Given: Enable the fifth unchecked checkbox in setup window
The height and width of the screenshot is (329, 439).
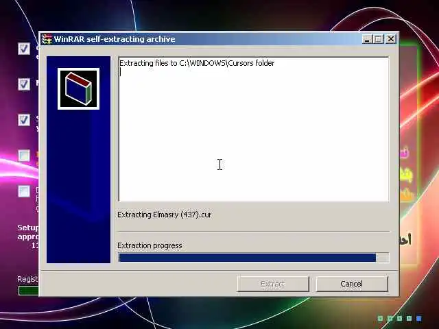Looking at the screenshot, I should click(24, 191).
